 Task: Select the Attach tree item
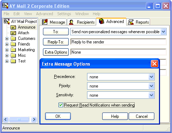[23, 33]
